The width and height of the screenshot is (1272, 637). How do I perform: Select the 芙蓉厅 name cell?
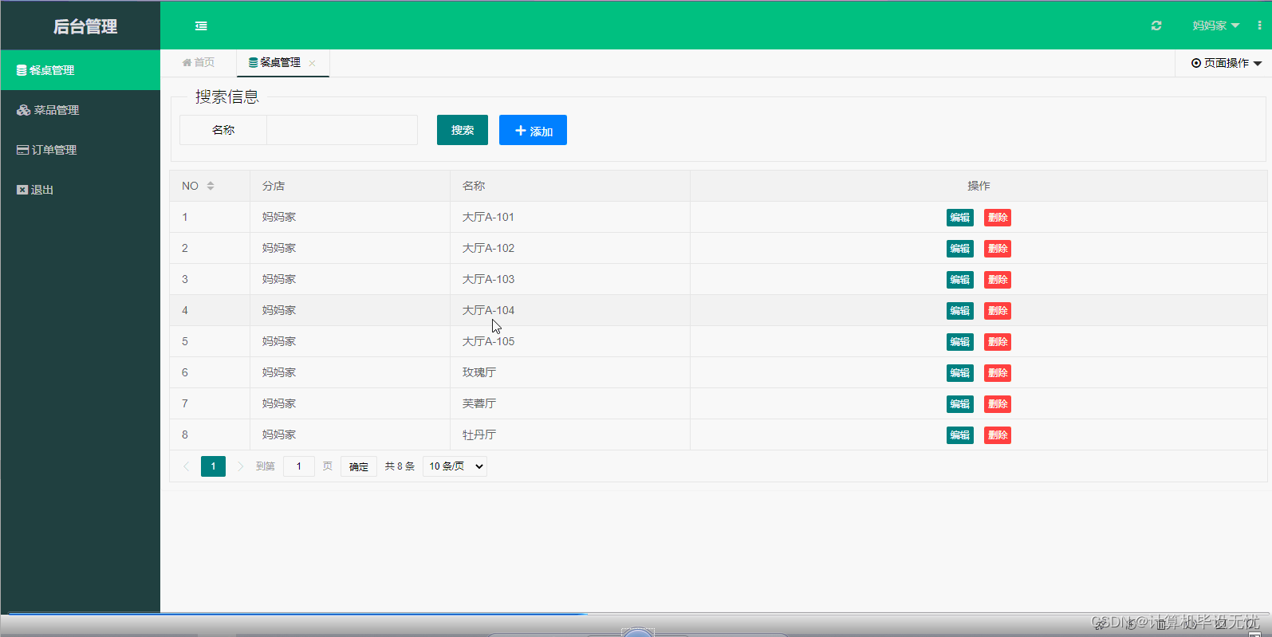(570, 403)
